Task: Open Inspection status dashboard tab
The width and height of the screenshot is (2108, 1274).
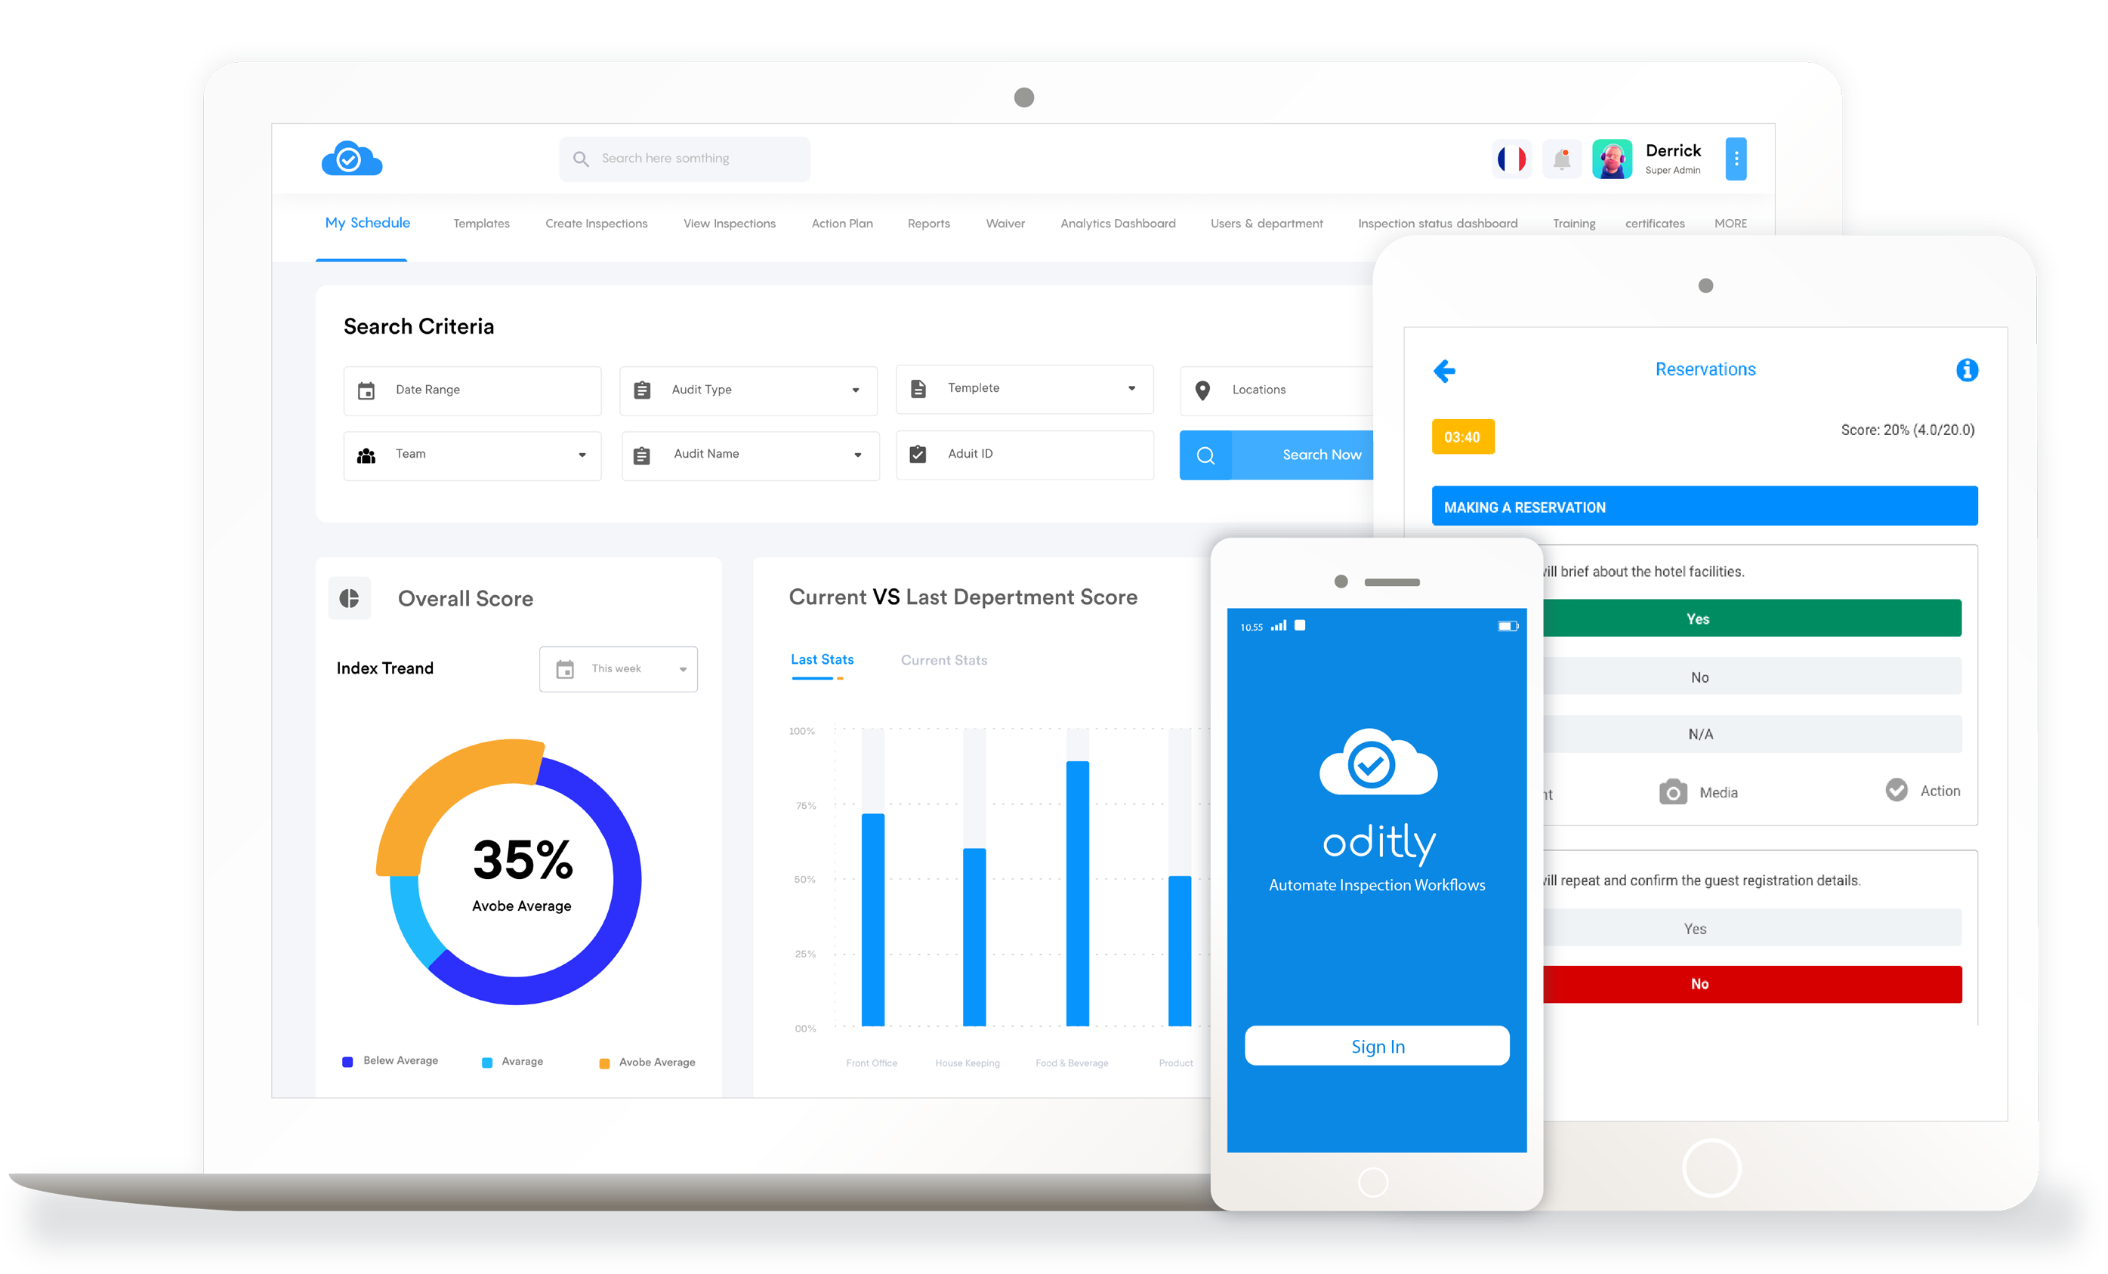Action: pos(1437,224)
